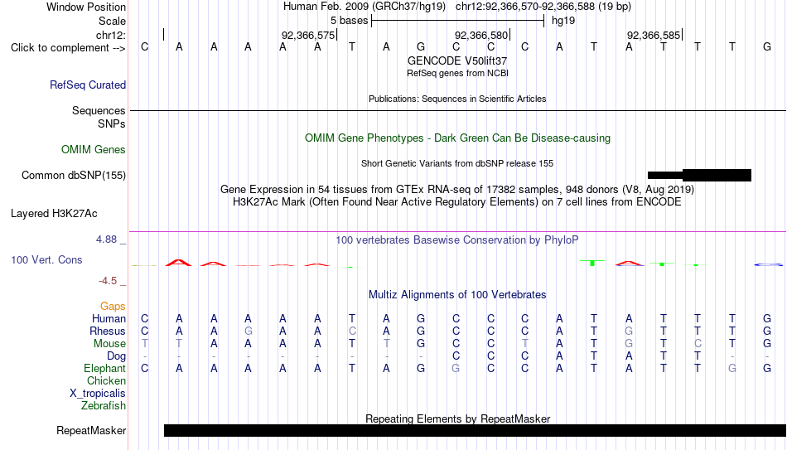
Task: Click the thin black dbSNP variant bar
Action: coord(665,176)
